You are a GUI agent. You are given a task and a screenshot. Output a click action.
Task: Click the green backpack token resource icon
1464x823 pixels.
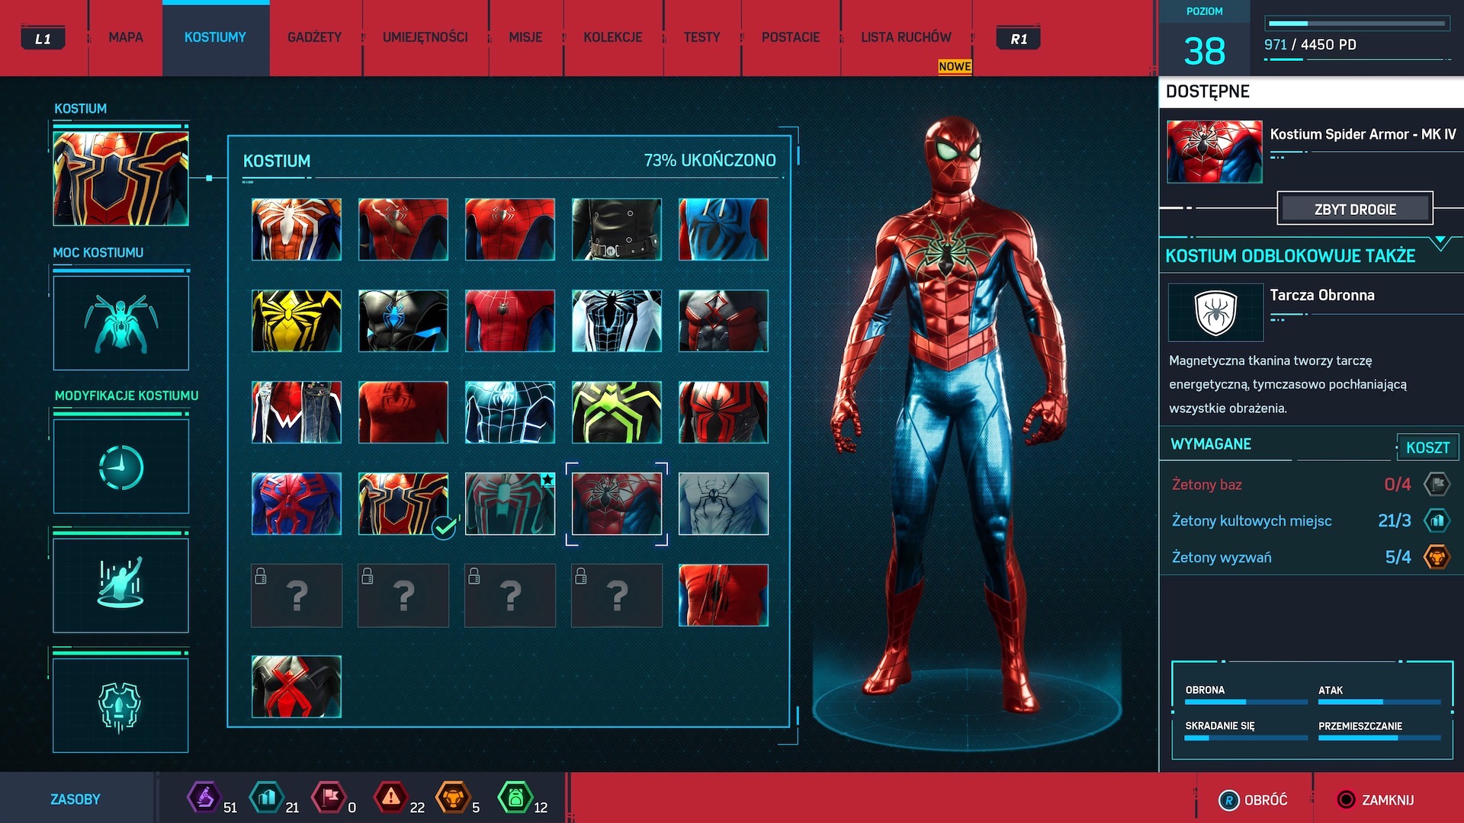[515, 798]
